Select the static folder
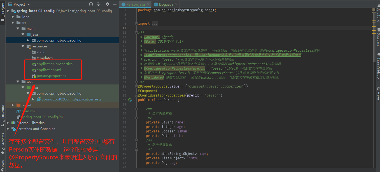The width and height of the screenshot is (380, 172). point(41,52)
